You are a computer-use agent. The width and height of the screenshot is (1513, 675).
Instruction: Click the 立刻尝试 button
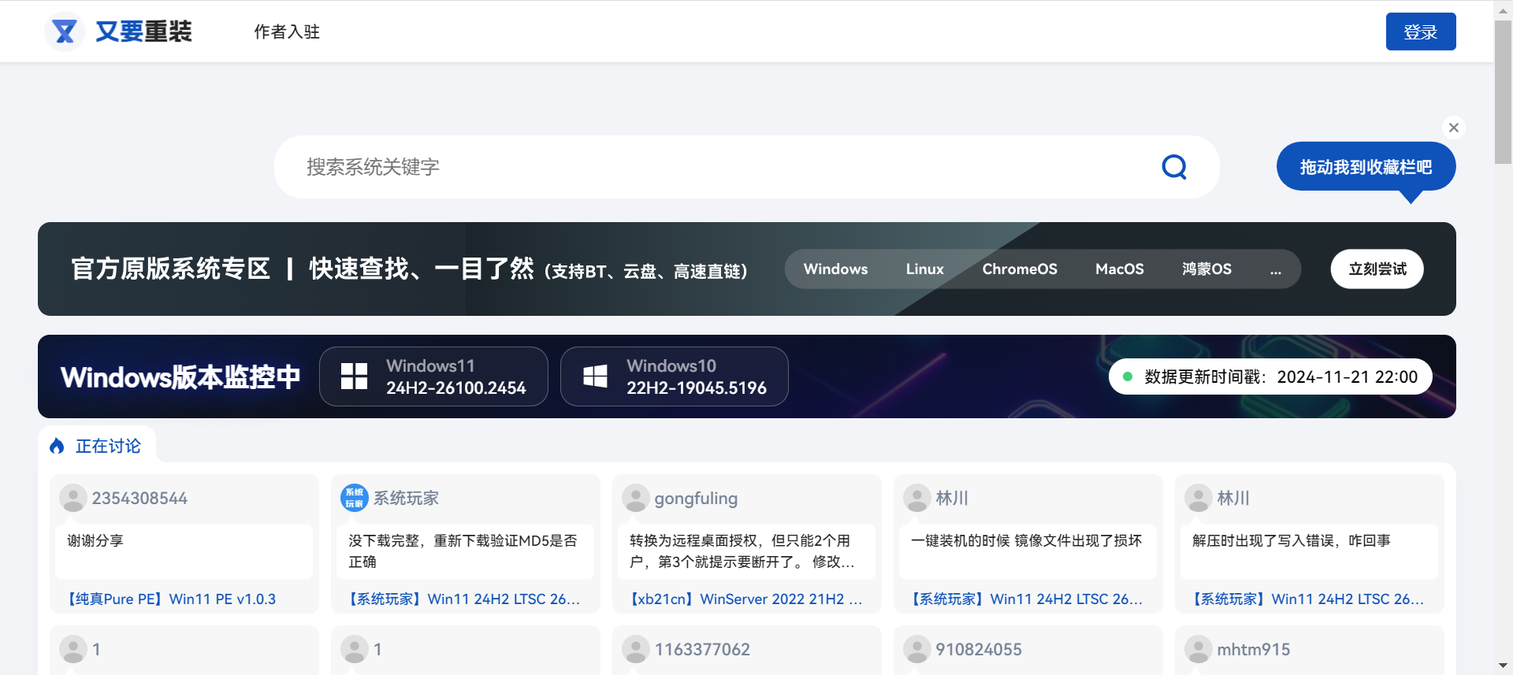(x=1377, y=269)
